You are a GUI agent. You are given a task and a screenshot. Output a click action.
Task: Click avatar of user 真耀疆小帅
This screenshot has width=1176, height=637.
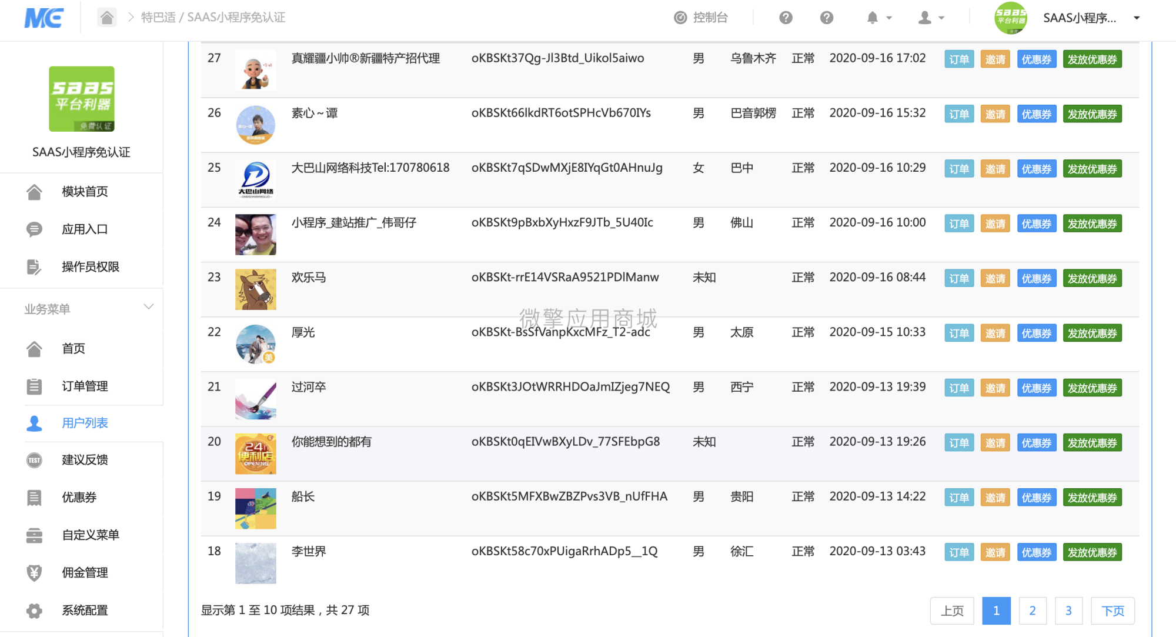tap(256, 71)
